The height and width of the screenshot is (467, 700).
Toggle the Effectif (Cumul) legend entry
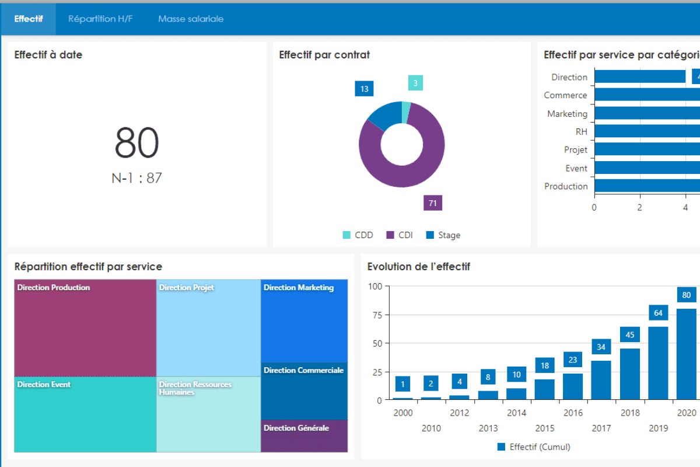coord(534,447)
